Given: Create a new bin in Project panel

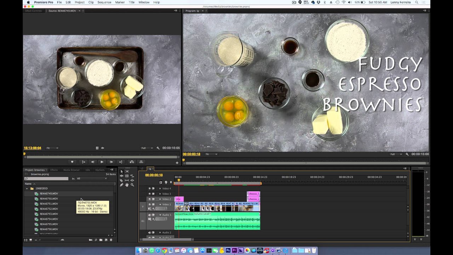Looking at the screenshot, I should click(101, 240).
